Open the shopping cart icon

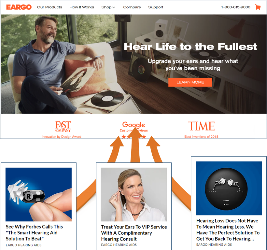[x=258, y=7]
